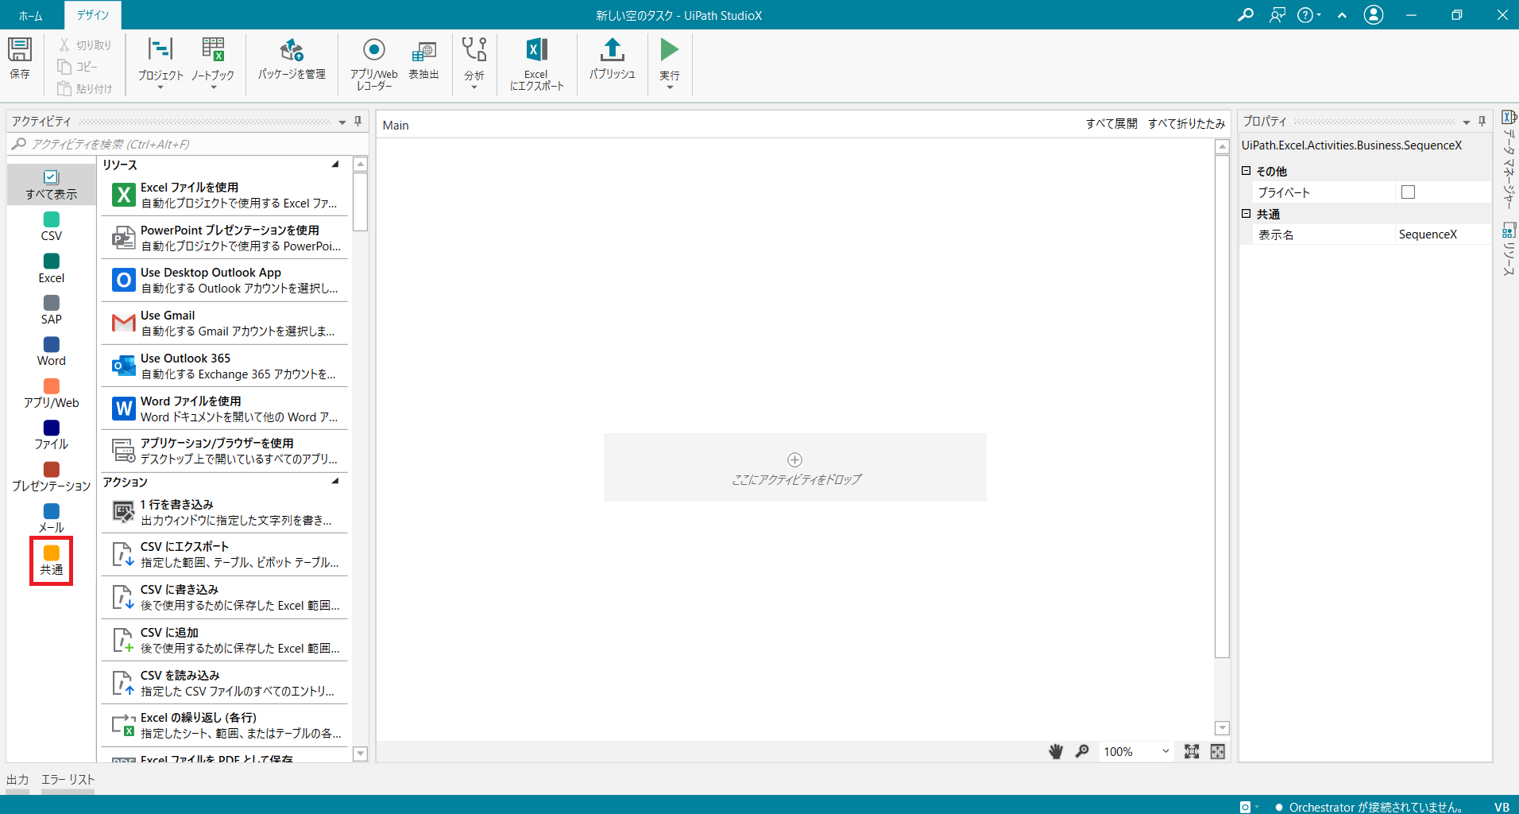Open the zoom 100% dropdown

(1165, 751)
